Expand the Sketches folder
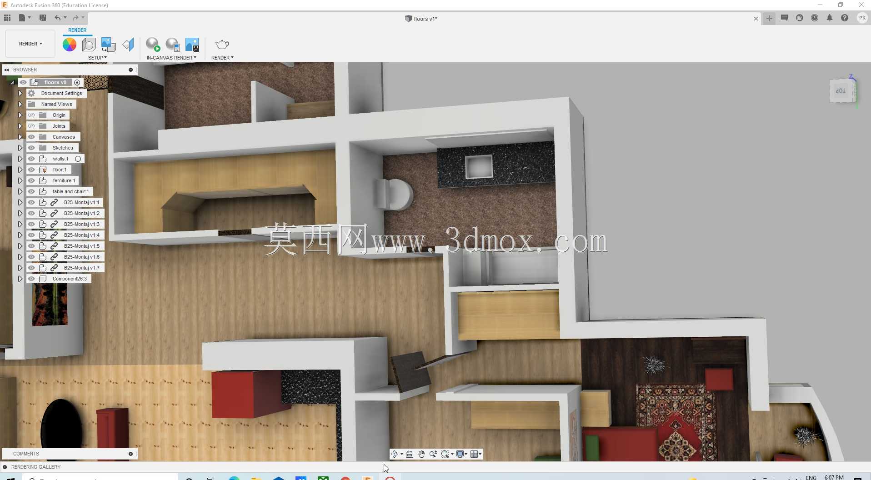Viewport: 871px width, 480px height. tap(20, 148)
